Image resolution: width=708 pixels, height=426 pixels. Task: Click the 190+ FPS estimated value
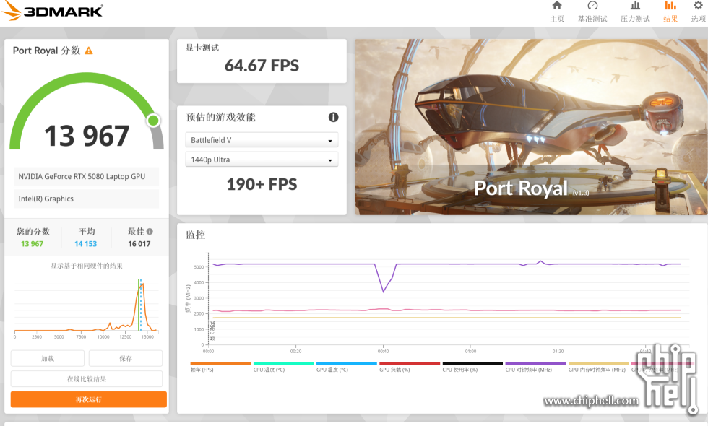coord(262,184)
